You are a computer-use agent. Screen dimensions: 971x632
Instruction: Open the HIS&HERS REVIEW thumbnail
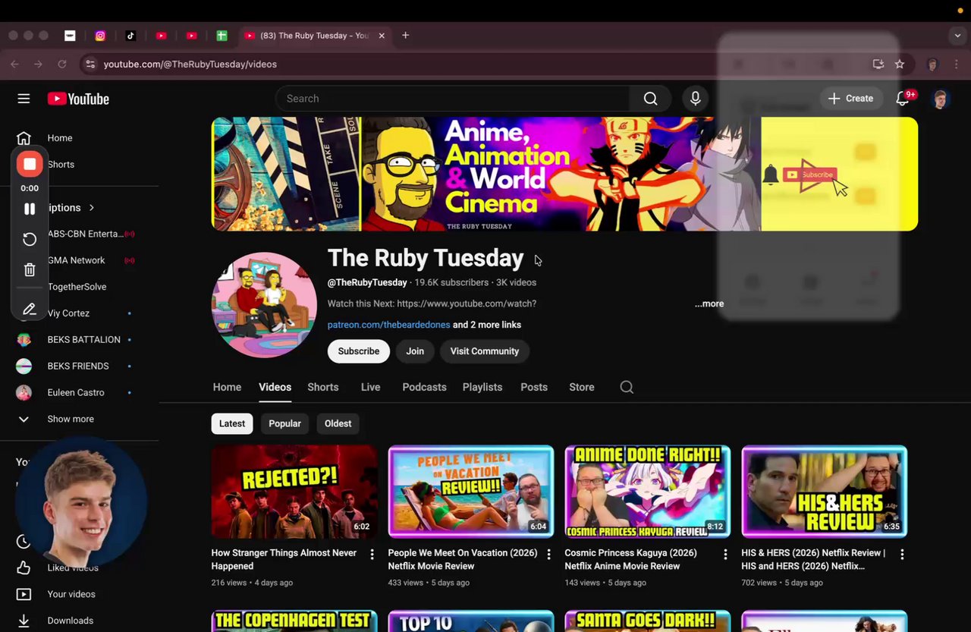(x=824, y=492)
